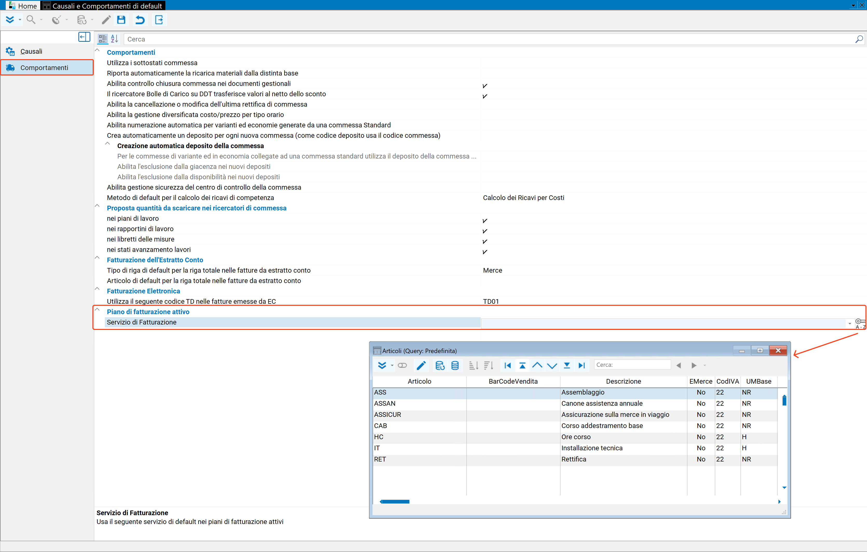
Task: Sort by the EMerce column header
Action: (x=701, y=381)
